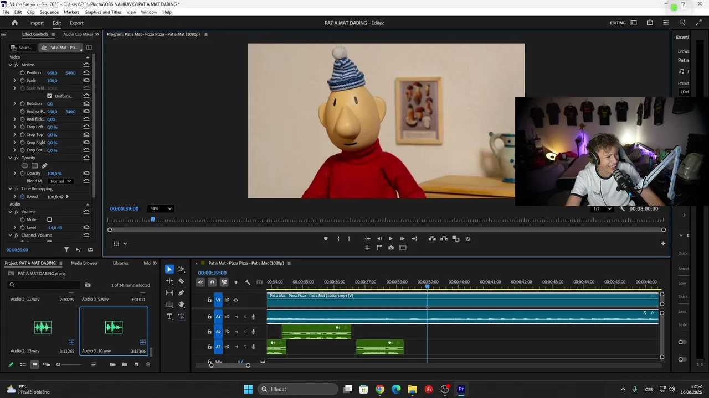Open the 39% zoom level dropdown
This screenshot has width=709, height=398.
point(161,208)
